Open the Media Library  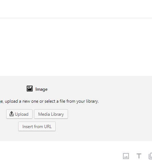point(51,114)
